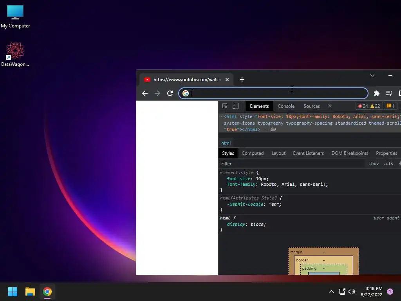This screenshot has height=301, width=401.
Task: Open the Layout pane tab
Action: click(278, 153)
